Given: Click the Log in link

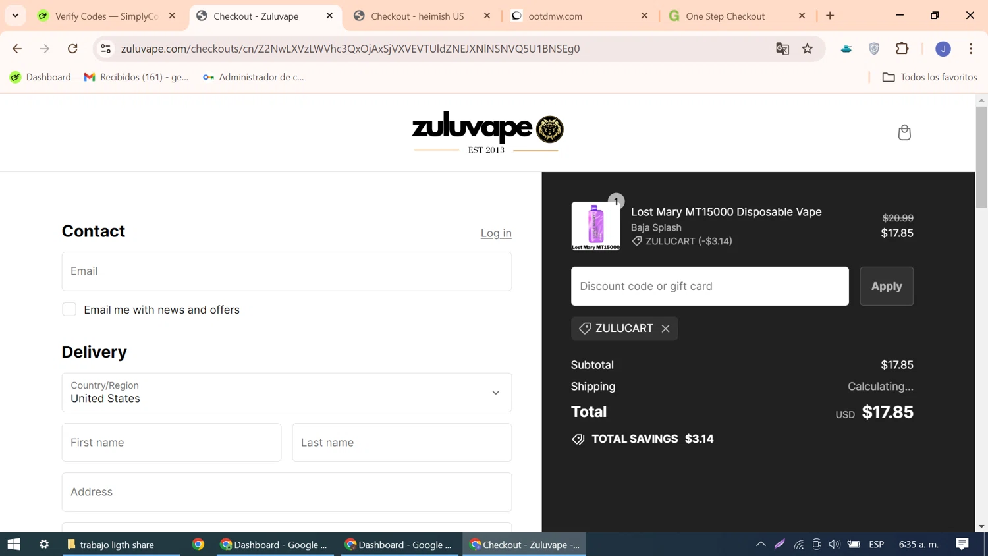Looking at the screenshot, I should click(496, 233).
